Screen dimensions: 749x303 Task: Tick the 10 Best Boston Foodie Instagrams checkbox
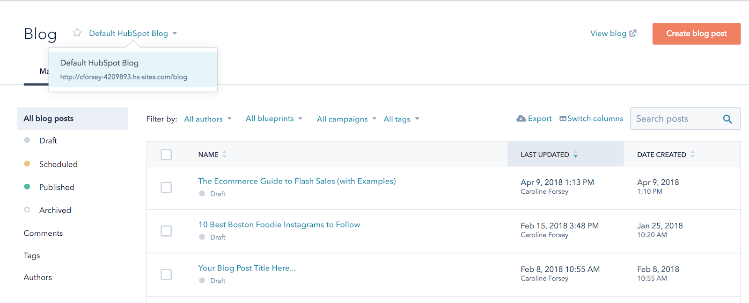coord(166,231)
